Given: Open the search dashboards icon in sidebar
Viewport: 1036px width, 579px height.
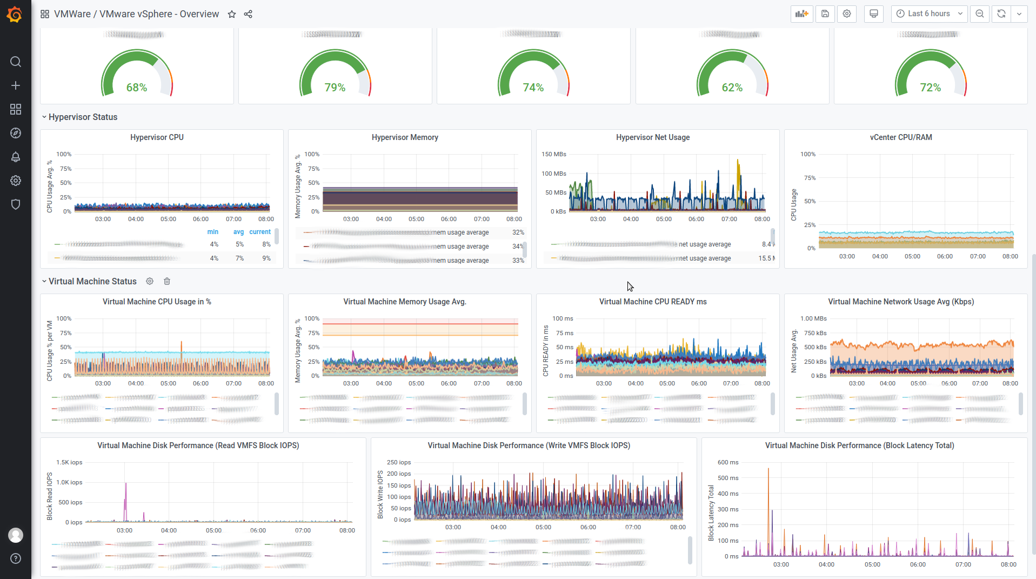Looking at the screenshot, I should click(16, 62).
